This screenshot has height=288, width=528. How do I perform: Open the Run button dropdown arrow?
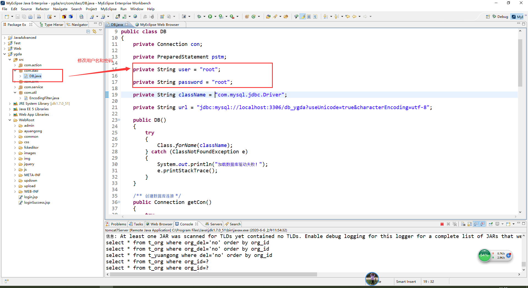pyautogui.click(x=215, y=16)
